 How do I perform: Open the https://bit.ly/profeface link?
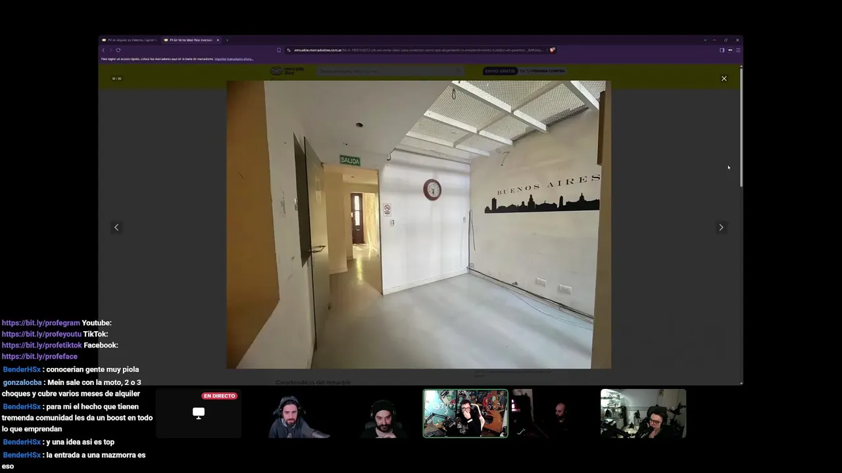[39, 357]
